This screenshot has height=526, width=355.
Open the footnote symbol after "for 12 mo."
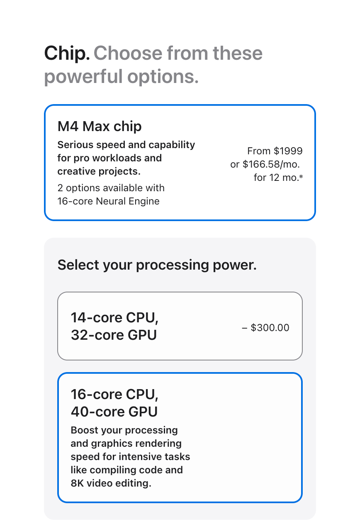301,177
